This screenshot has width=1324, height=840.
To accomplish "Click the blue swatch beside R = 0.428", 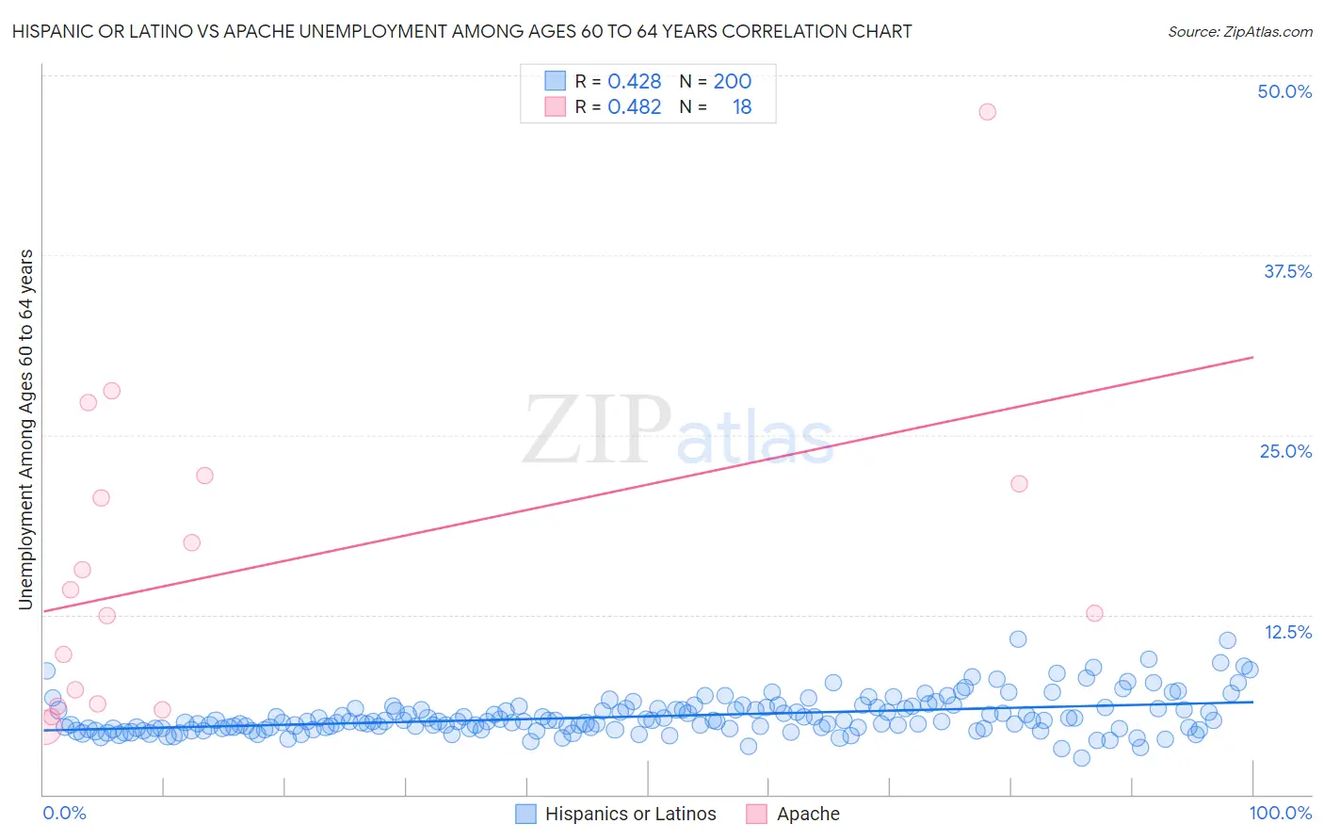I will [556, 81].
